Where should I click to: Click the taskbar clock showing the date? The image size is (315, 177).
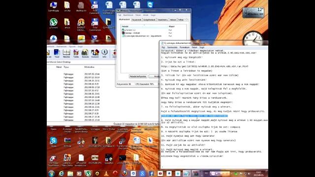[x=259, y=174]
